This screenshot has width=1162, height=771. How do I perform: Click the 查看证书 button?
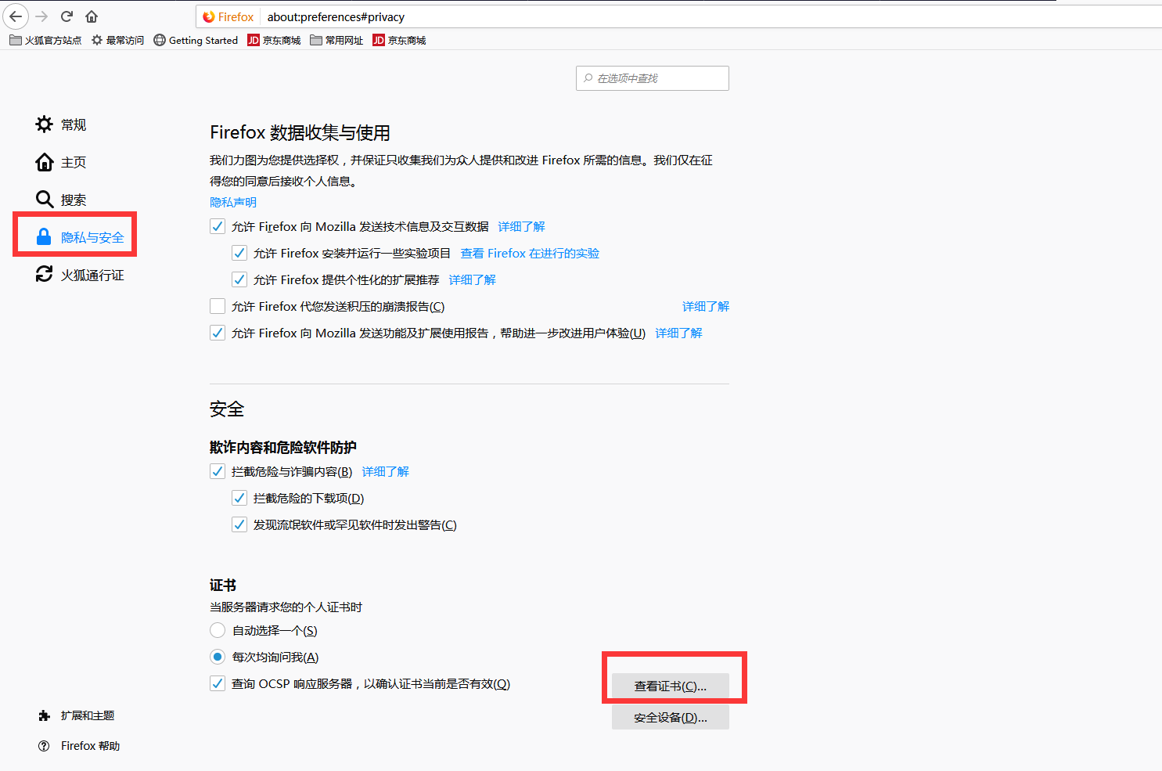click(671, 686)
